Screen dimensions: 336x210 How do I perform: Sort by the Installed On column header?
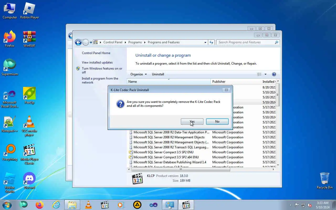269,82
